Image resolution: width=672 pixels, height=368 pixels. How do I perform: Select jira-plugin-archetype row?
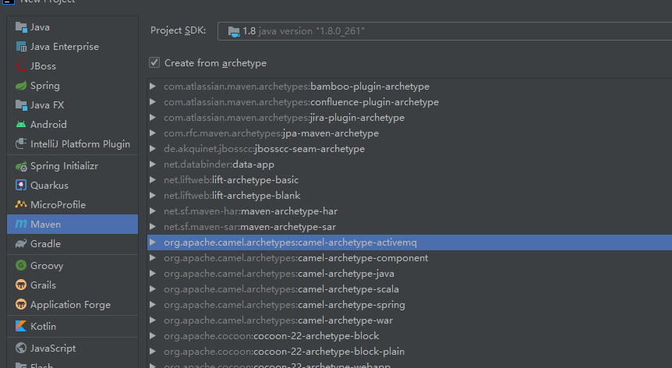click(x=410, y=118)
